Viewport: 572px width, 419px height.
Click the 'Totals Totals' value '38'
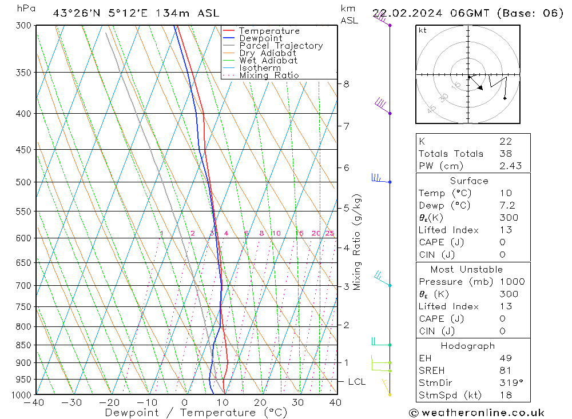pyautogui.click(x=506, y=154)
